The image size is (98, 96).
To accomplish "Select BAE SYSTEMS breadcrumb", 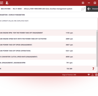I will pyautogui.click(x=6, y=9).
